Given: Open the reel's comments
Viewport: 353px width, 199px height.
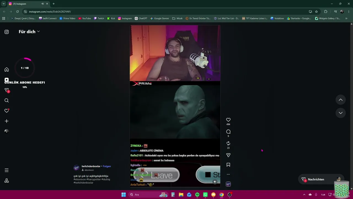Looking at the screenshot, I should pyautogui.click(x=228, y=132).
